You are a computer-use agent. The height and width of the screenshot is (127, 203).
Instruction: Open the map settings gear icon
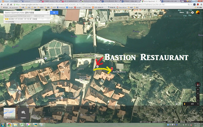(x=180, y=104)
